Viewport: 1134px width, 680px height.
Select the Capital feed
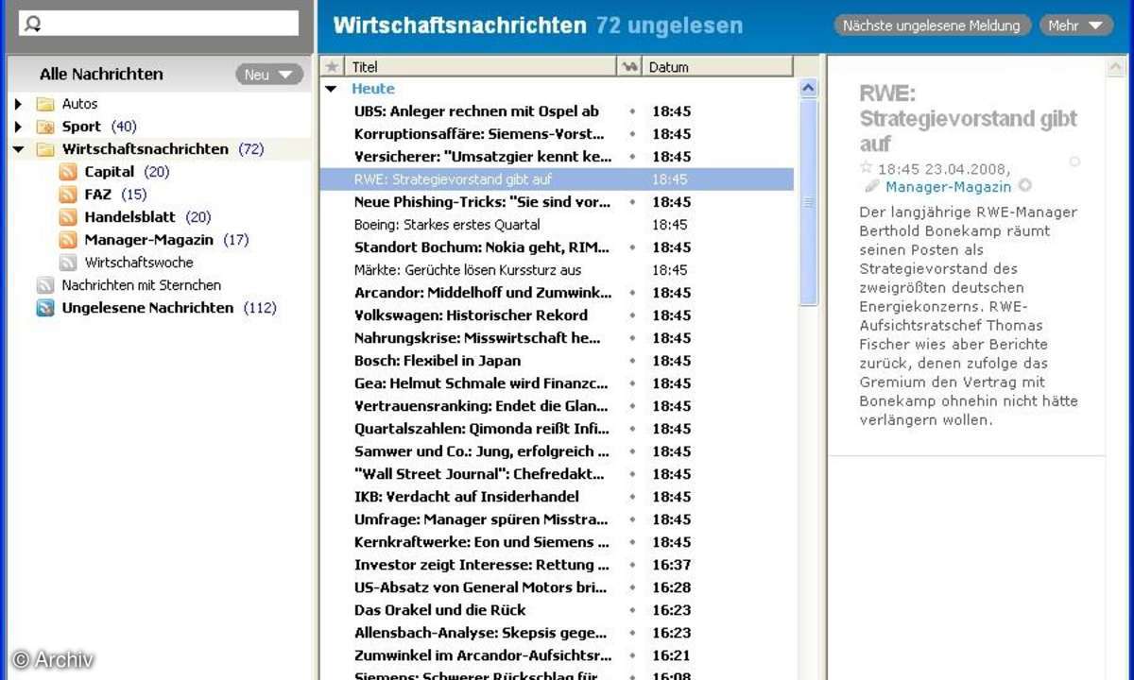110,172
